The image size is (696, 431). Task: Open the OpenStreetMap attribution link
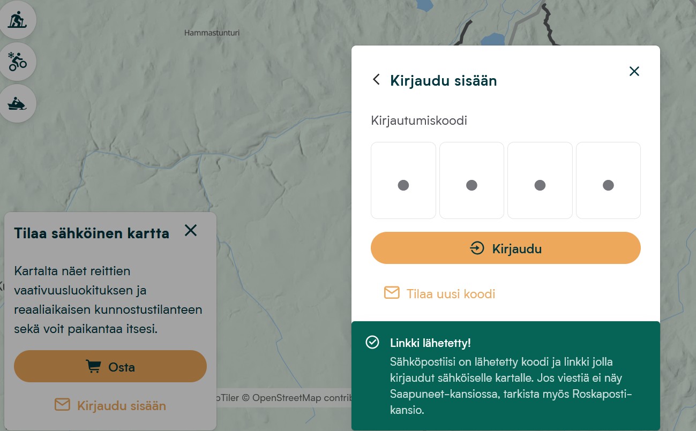click(x=301, y=398)
